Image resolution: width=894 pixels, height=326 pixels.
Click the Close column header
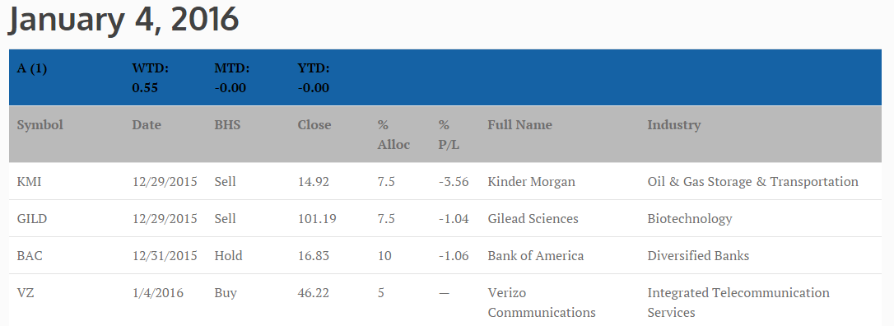[x=314, y=125]
